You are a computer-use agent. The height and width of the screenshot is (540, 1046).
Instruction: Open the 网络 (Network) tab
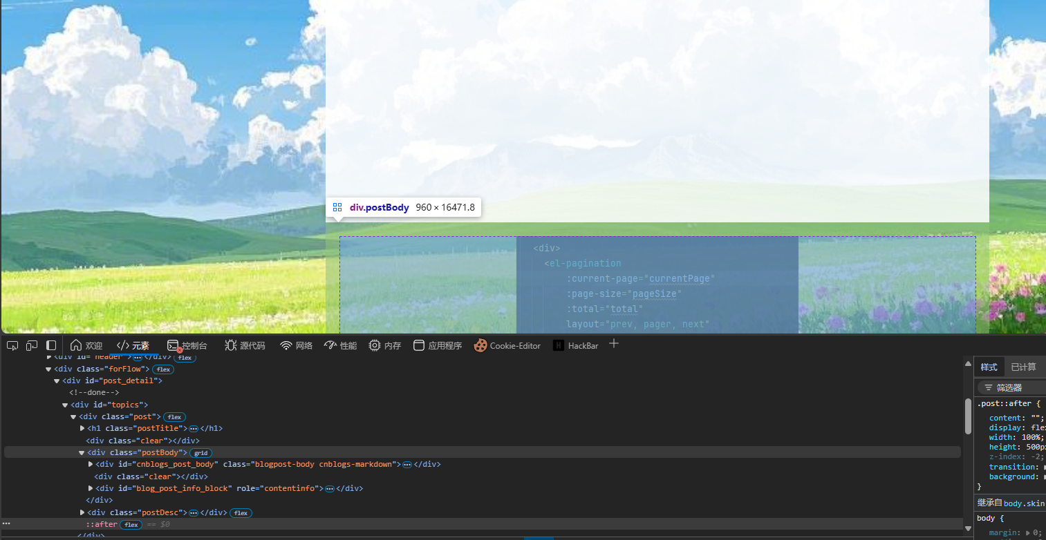[296, 345]
